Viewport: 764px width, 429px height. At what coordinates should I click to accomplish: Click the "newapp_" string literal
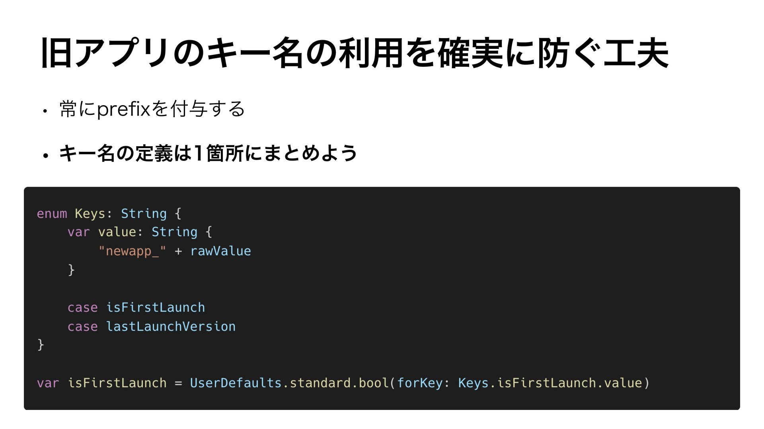click(x=132, y=251)
